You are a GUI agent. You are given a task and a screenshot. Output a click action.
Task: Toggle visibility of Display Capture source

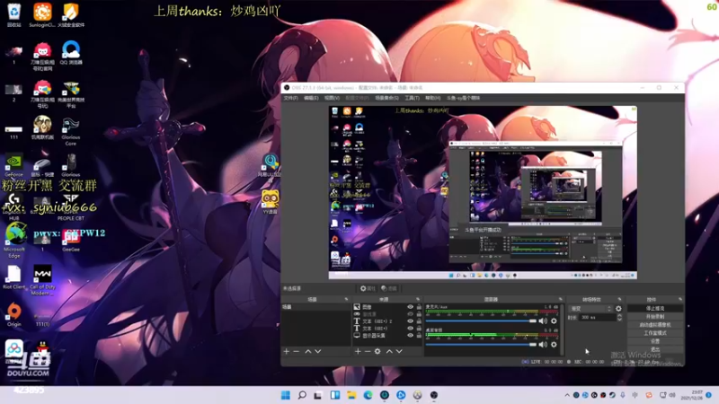point(411,335)
